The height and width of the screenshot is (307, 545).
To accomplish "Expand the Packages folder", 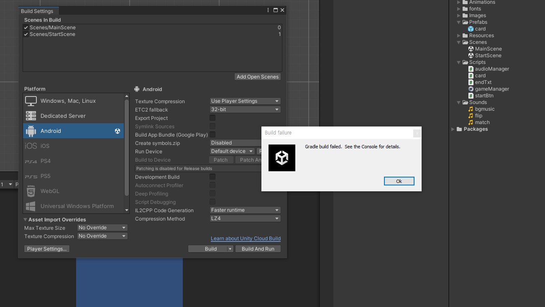I will [x=453, y=129].
